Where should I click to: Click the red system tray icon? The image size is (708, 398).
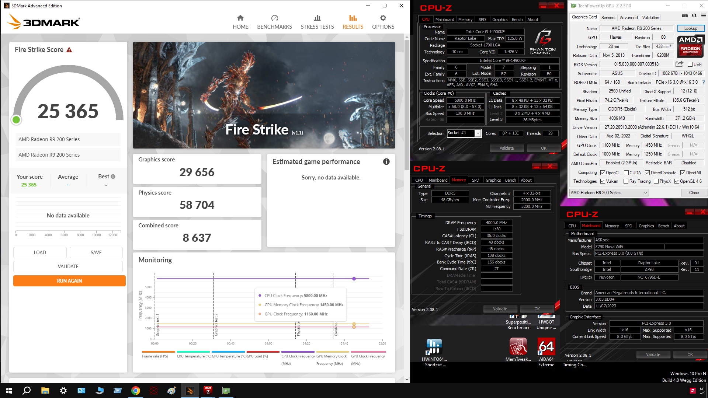coord(693,391)
